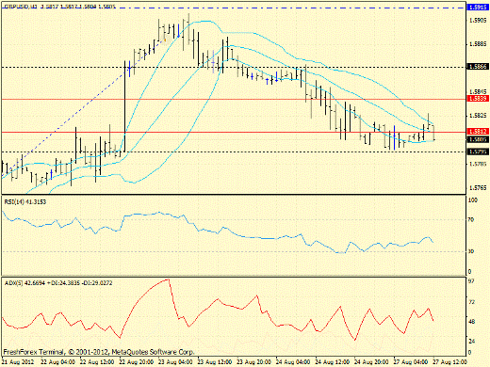Screen dimensions: 490x367
Task: Click the 1.5845 price scale value
Action: point(478,92)
